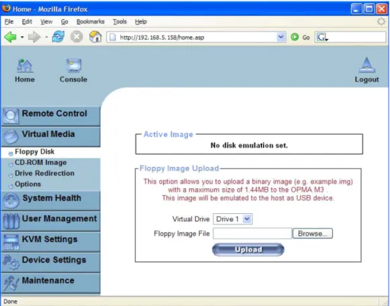Maximize the Firefox window
The image size is (390, 306).
(x=369, y=9)
